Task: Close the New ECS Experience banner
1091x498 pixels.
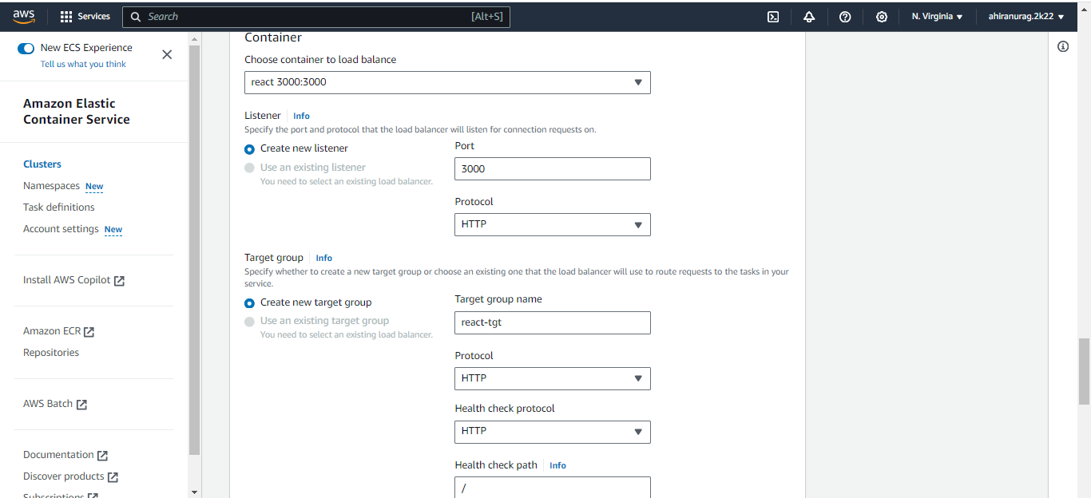Action: [x=167, y=54]
